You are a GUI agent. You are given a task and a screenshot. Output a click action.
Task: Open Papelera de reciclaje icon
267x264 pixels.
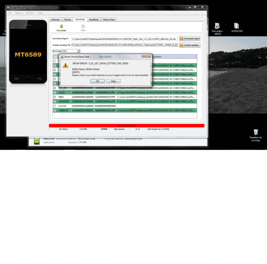(256, 135)
